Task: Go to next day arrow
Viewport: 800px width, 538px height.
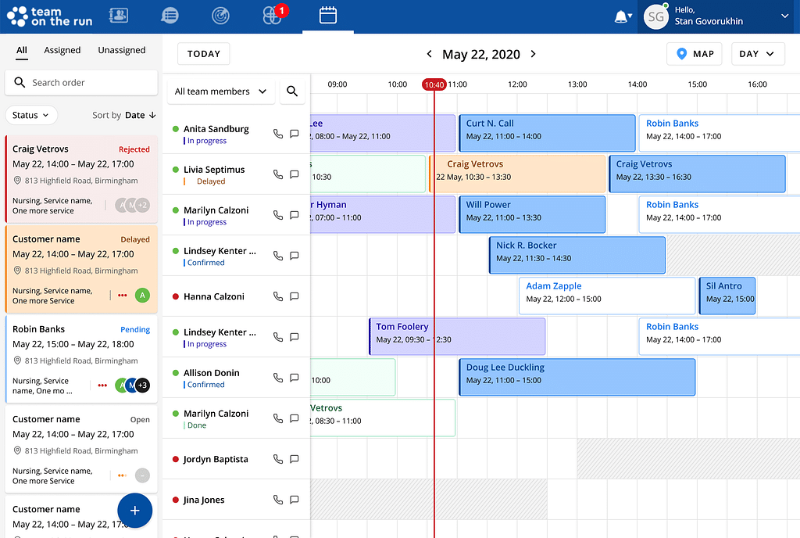Action: point(534,54)
